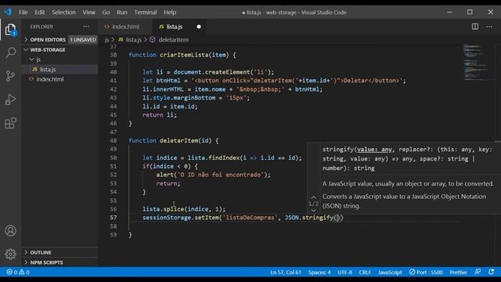501x282 pixels.
Task: Show previous signature in parameter hint
Action: tap(313, 197)
